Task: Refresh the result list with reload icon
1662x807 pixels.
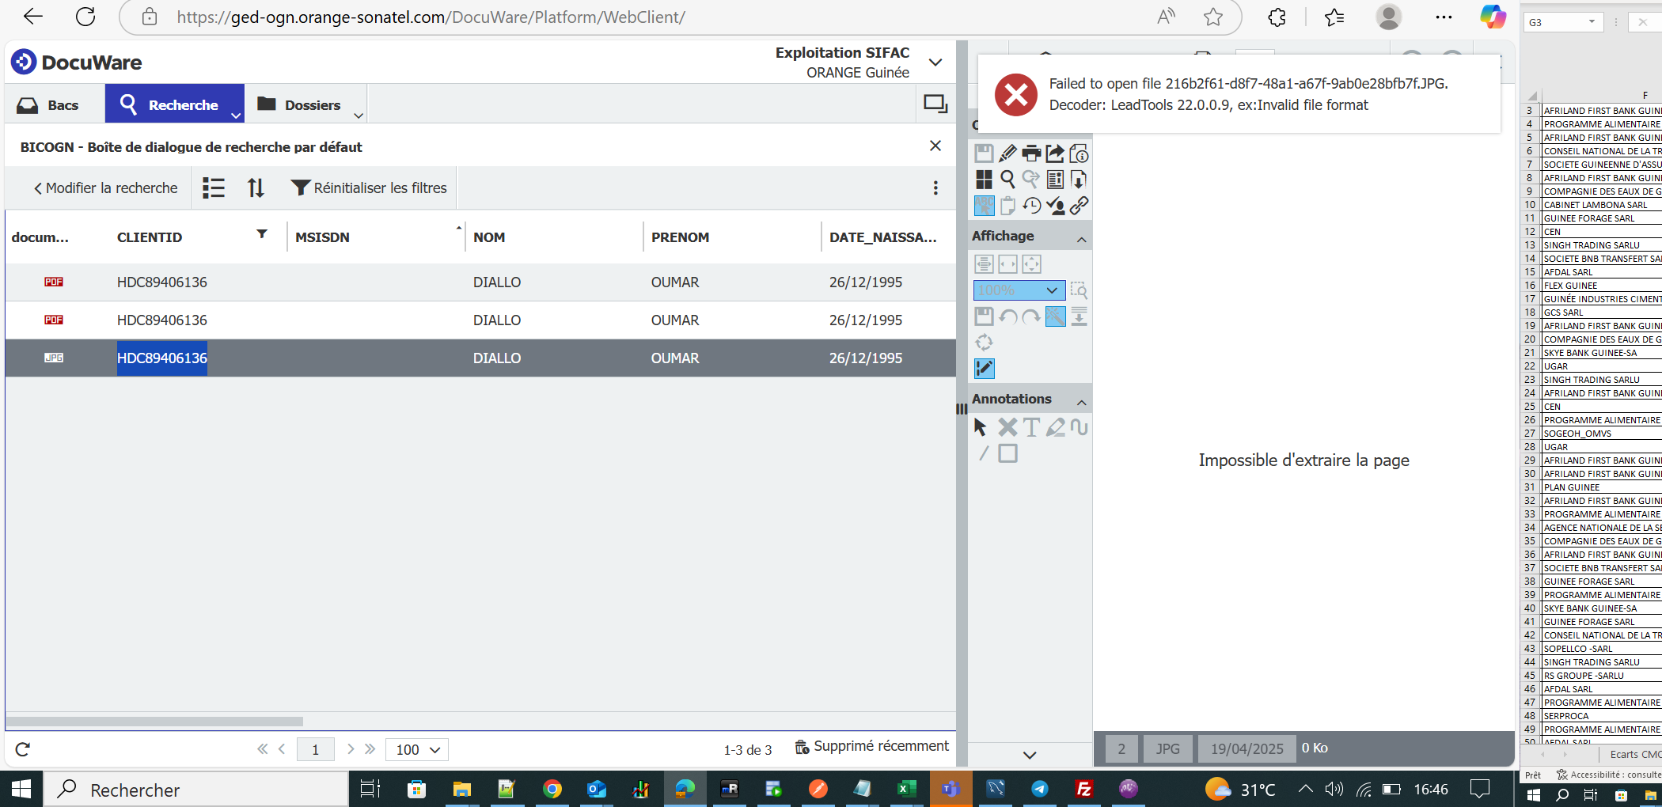Action: click(x=23, y=749)
